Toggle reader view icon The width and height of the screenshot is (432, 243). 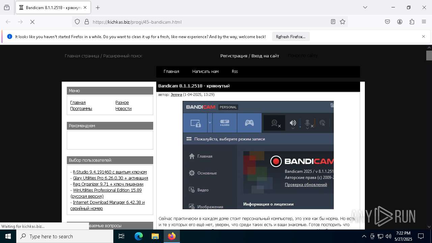[333, 22]
